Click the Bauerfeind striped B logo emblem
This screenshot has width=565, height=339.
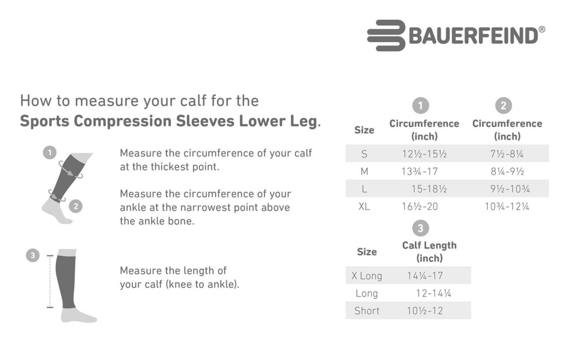pyautogui.click(x=386, y=36)
